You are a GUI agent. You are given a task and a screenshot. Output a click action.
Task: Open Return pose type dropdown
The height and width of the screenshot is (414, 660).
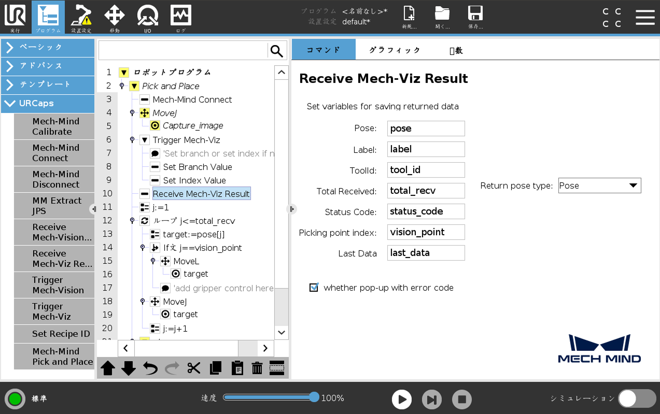click(x=600, y=185)
